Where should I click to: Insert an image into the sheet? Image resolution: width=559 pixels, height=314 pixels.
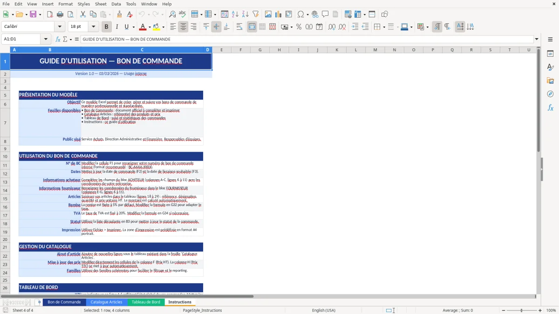pos(268,14)
